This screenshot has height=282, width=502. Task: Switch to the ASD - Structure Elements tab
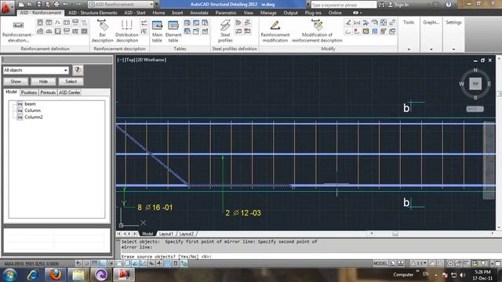point(93,13)
